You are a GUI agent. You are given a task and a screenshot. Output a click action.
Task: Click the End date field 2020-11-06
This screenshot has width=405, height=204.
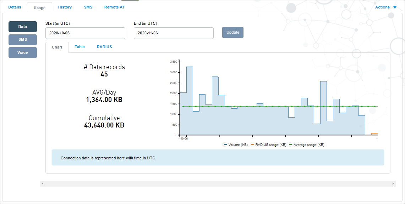point(174,33)
